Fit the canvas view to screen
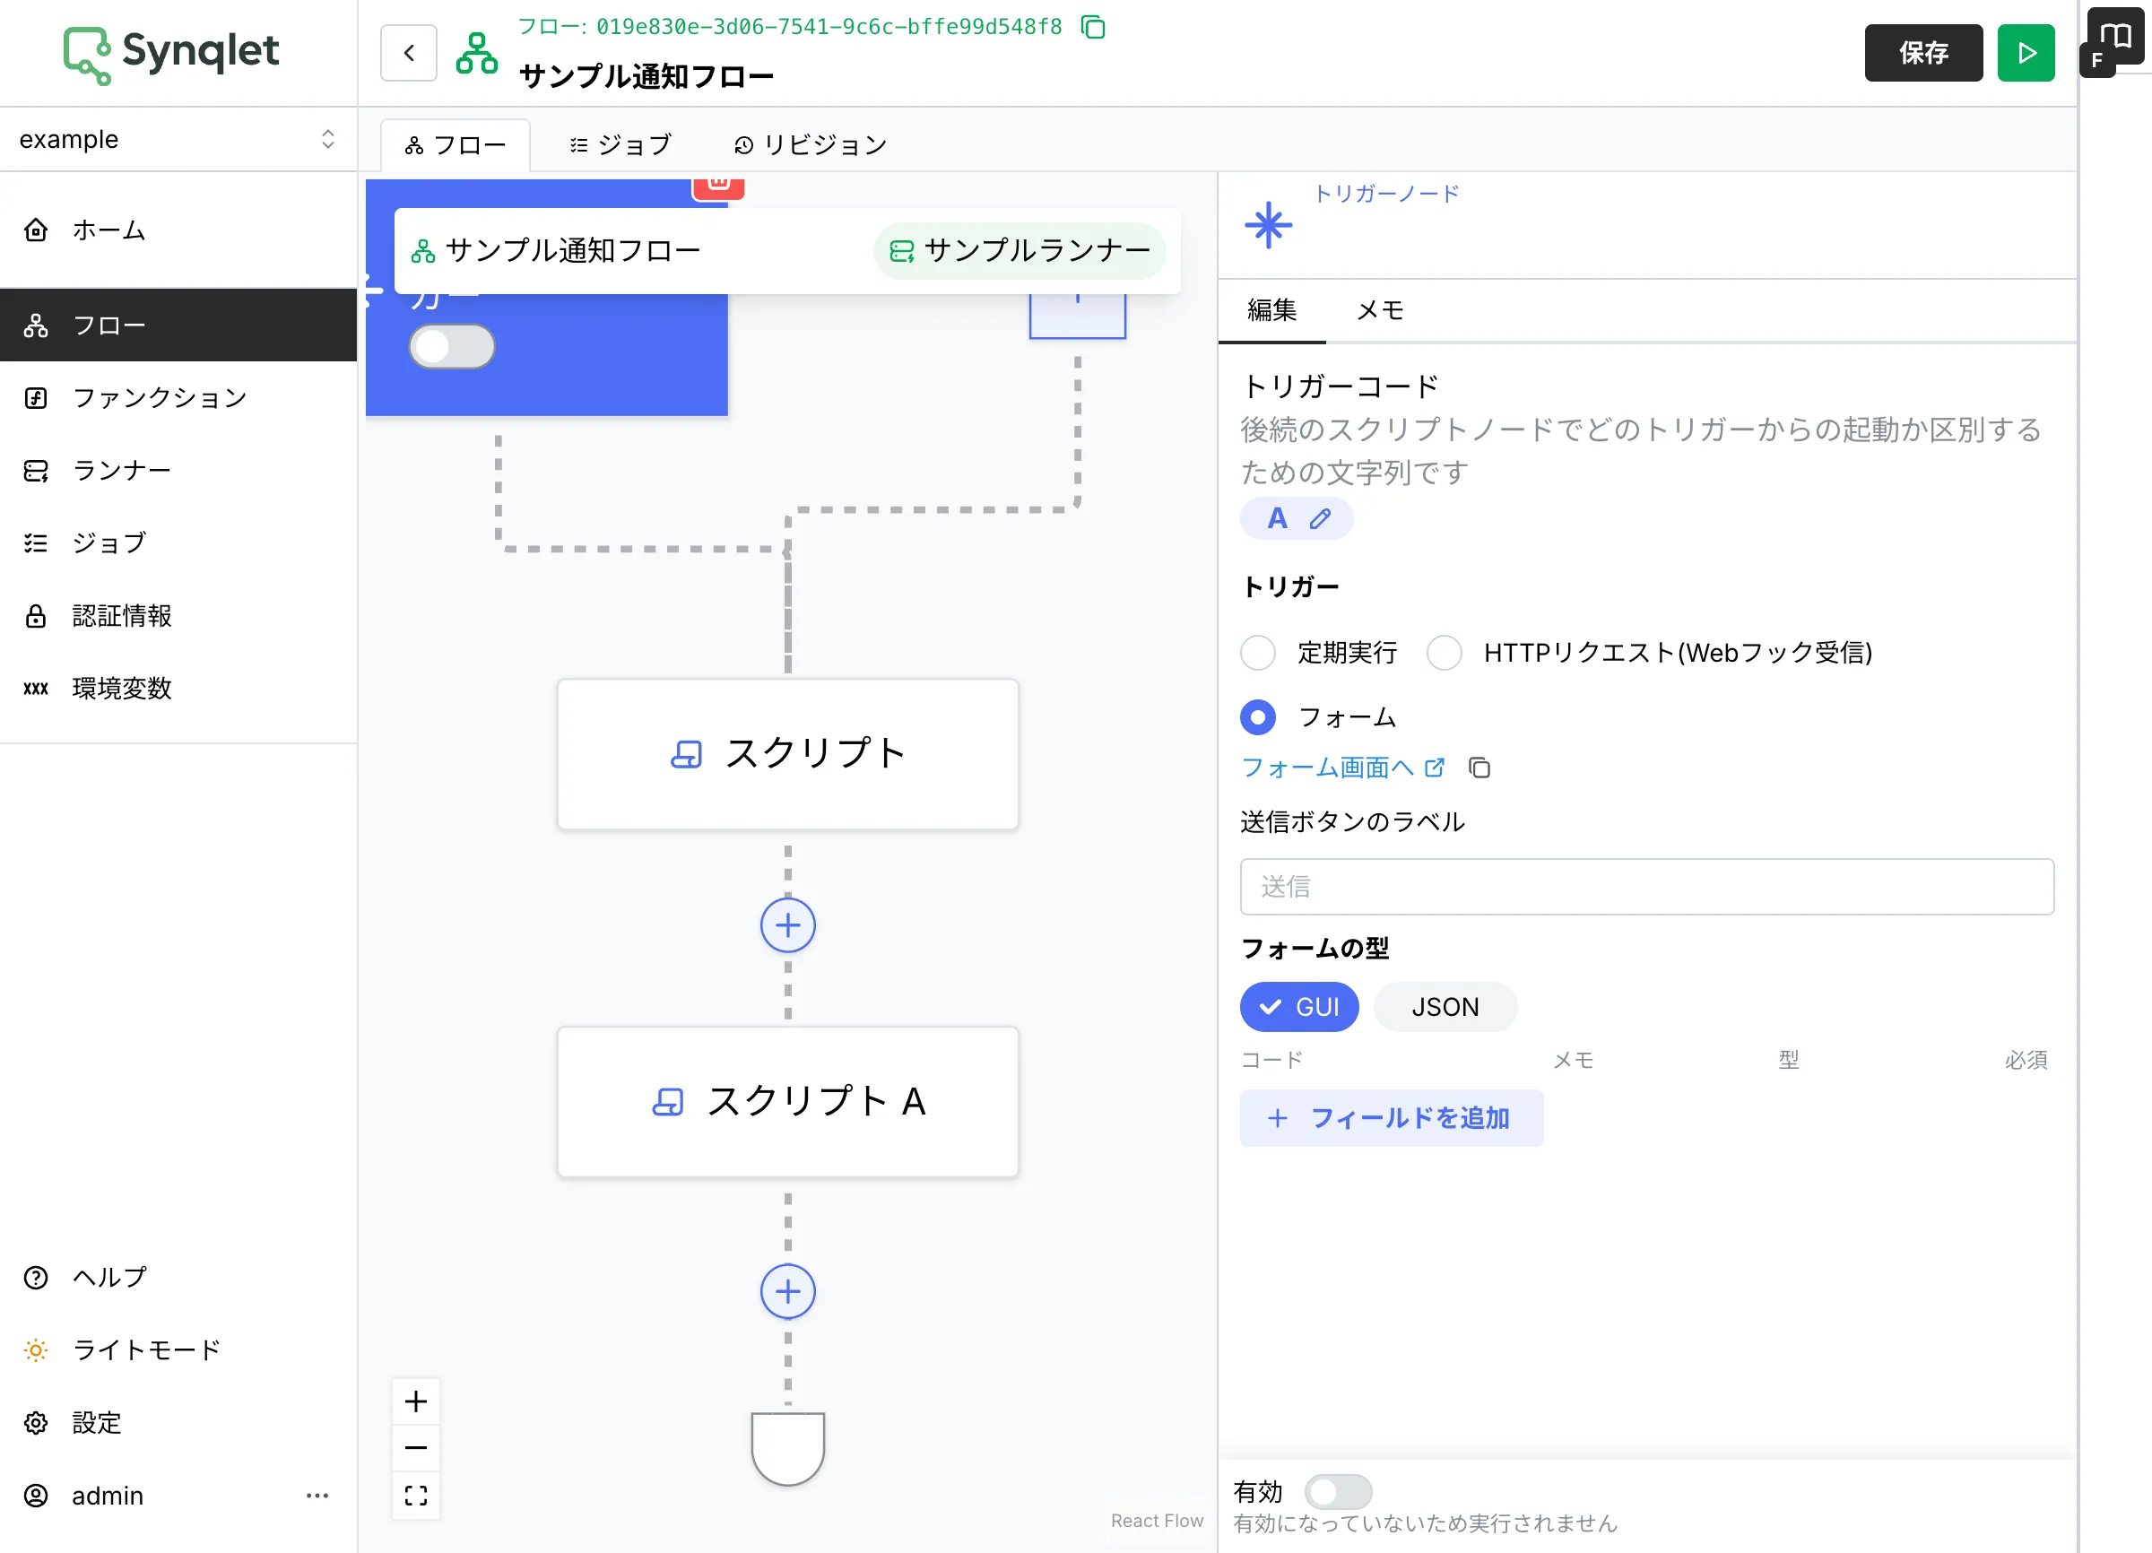 point(415,1495)
